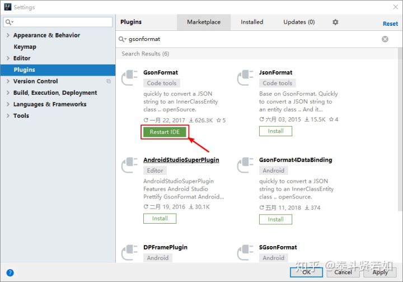Switch to the Installed tab
The height and width of the screenshot is (282, 403).
pos(252,22)
